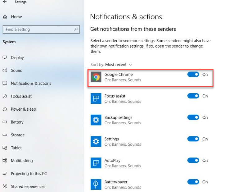Click the Sound speaker icon
The width and height of the screenshot is (238, 192).
tap(5, 71)
